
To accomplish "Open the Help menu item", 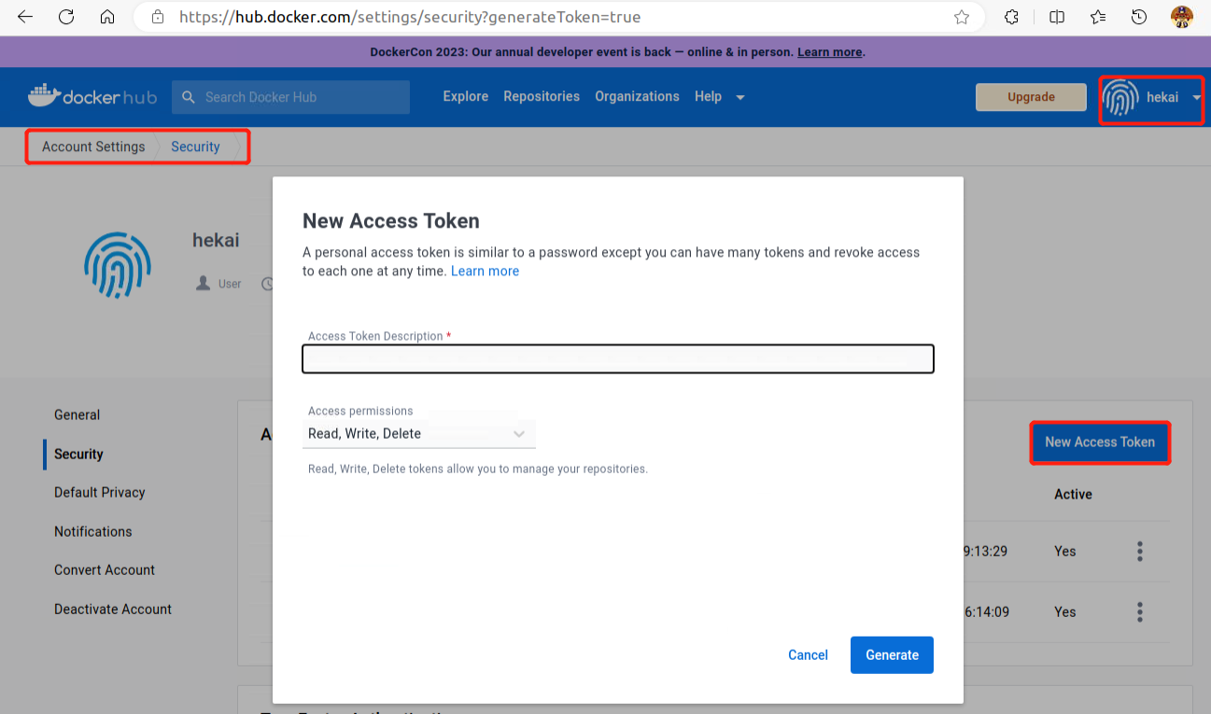I will [x=708, y=96].
